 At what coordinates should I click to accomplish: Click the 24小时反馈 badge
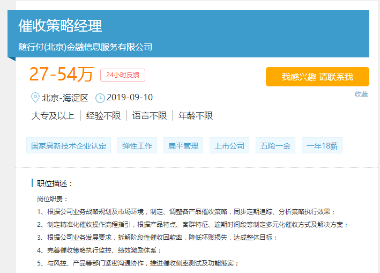click(122, 75)
